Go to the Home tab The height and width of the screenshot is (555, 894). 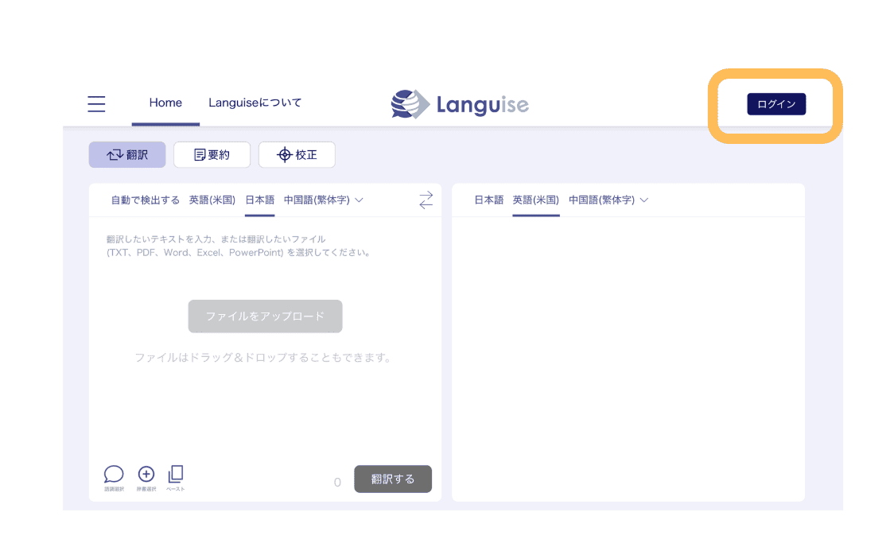165,103
